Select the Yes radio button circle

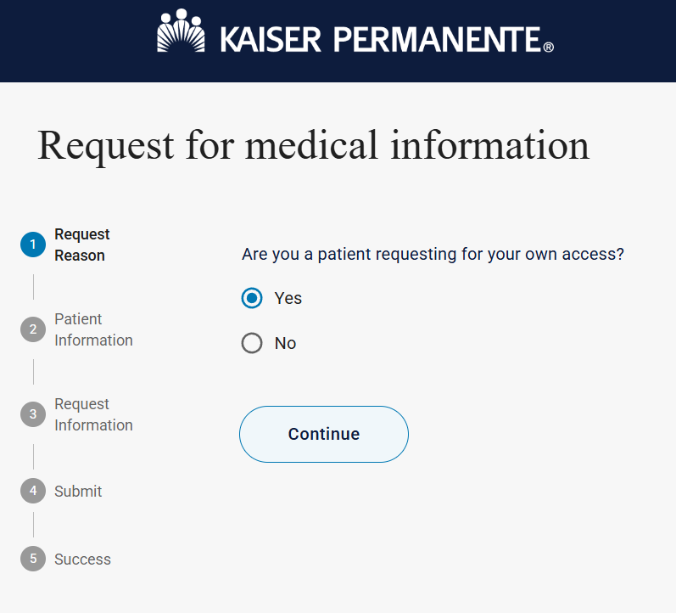click(x=252, y=298)
